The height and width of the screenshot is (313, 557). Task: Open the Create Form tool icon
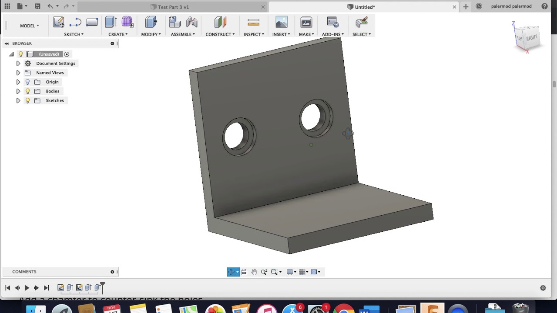(x=127, y=22)
